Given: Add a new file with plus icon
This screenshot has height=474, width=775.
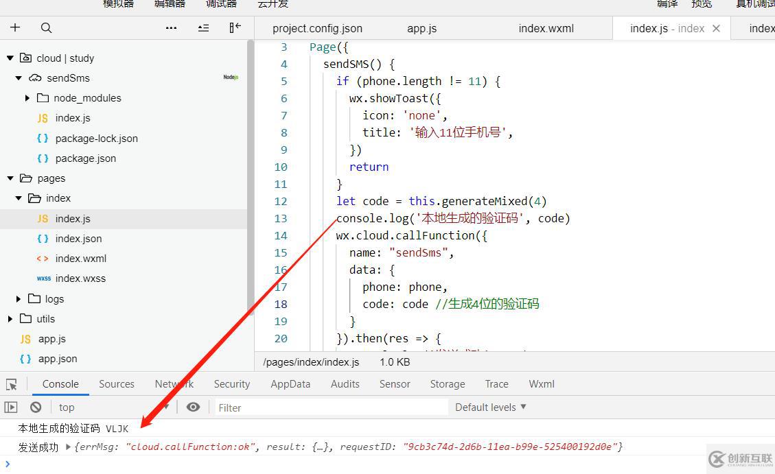Looking at the screenshot, I should (15, 27).
